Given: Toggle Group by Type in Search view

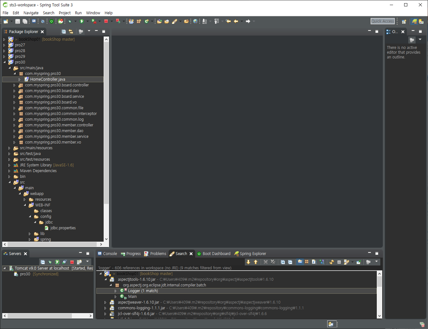Looking at the screenshot, I should [x=321, y=262].
